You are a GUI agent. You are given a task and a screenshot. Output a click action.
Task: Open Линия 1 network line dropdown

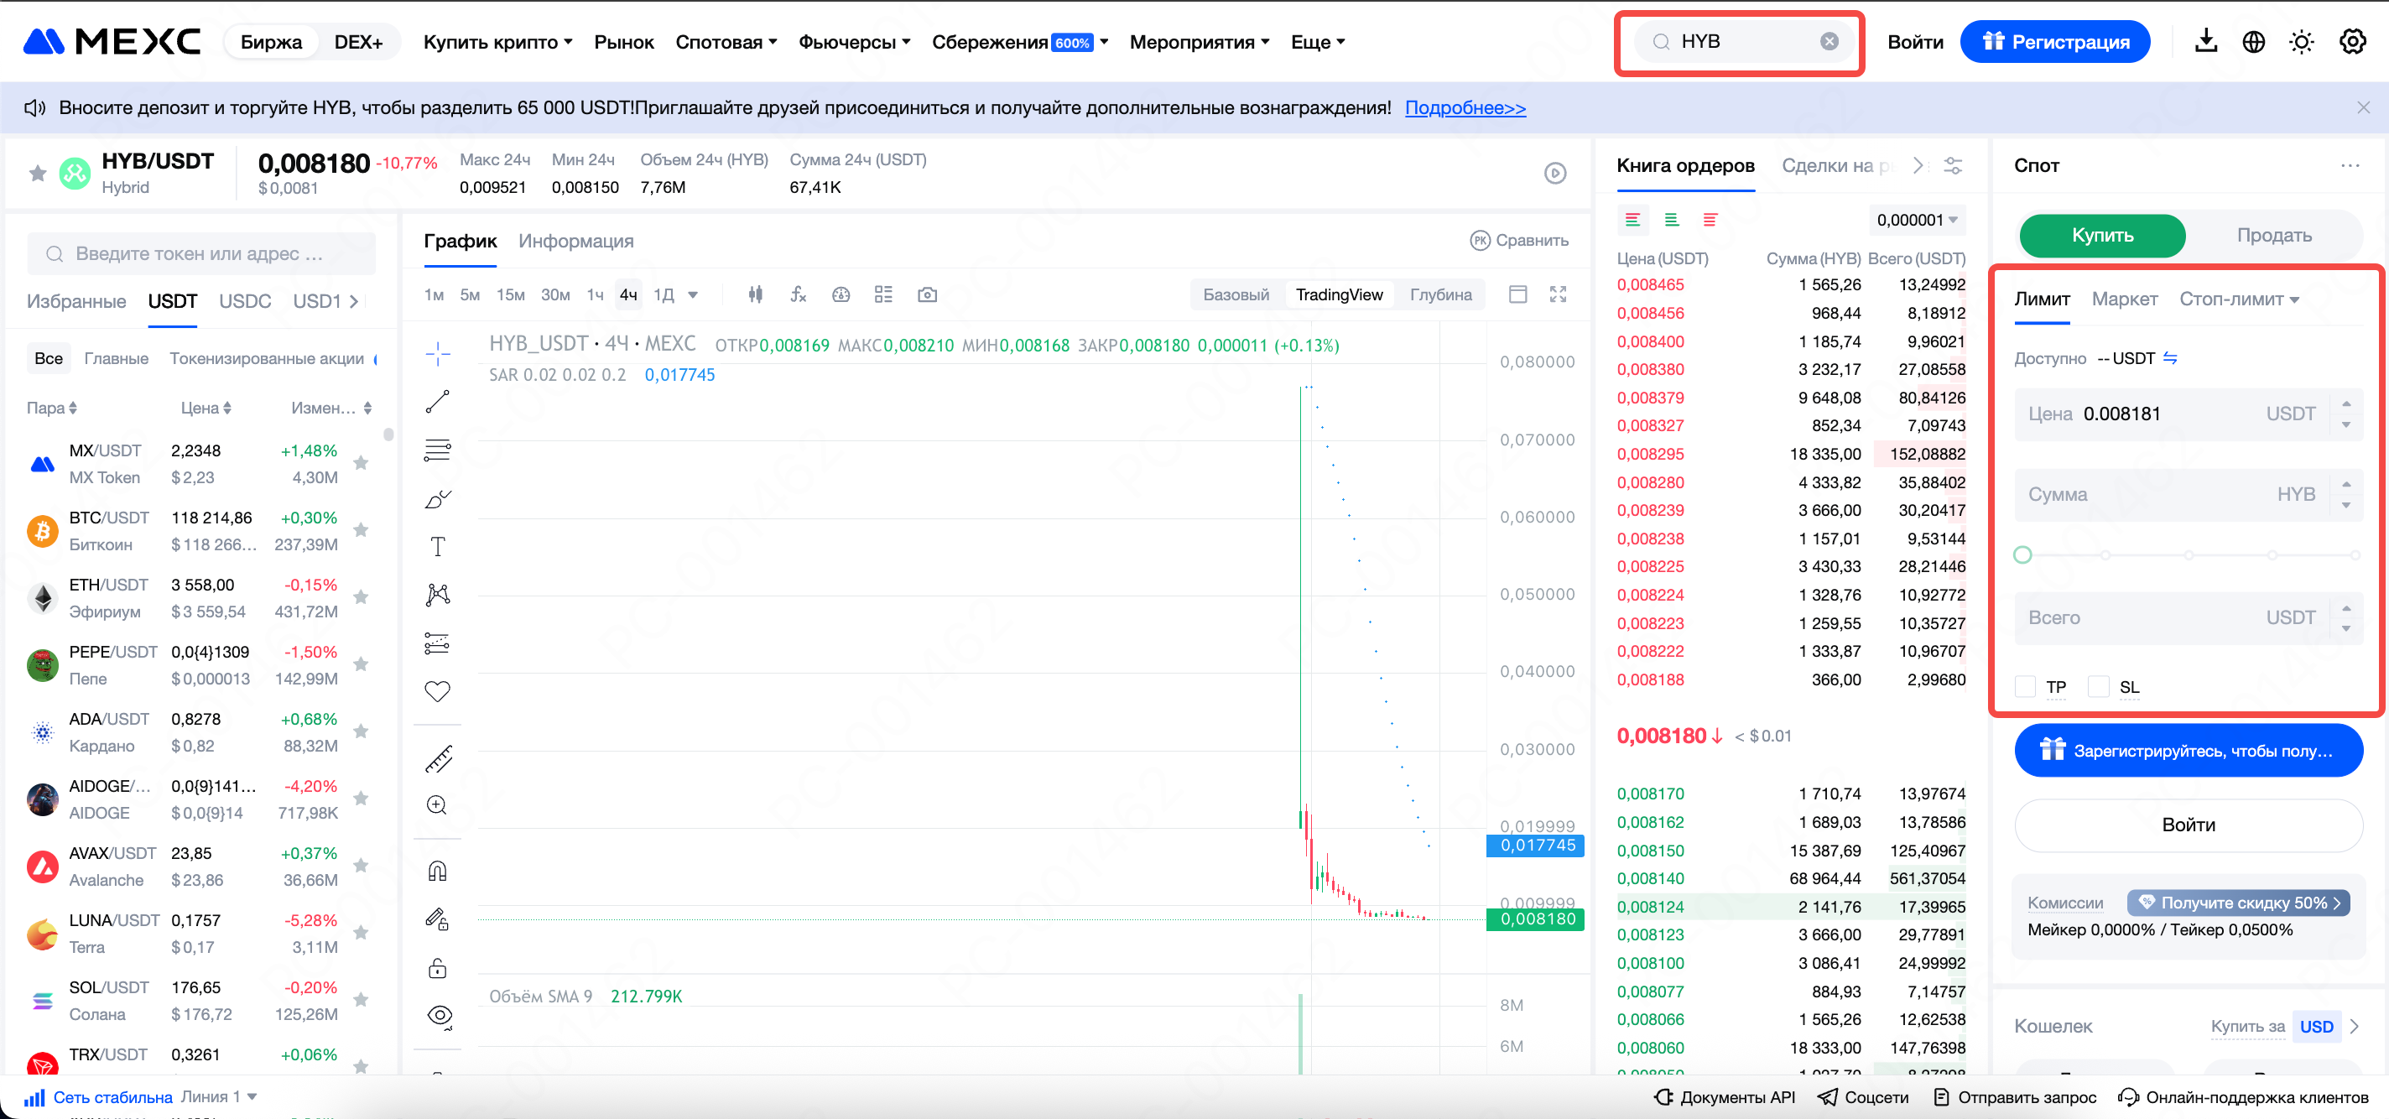point(219,1096)
